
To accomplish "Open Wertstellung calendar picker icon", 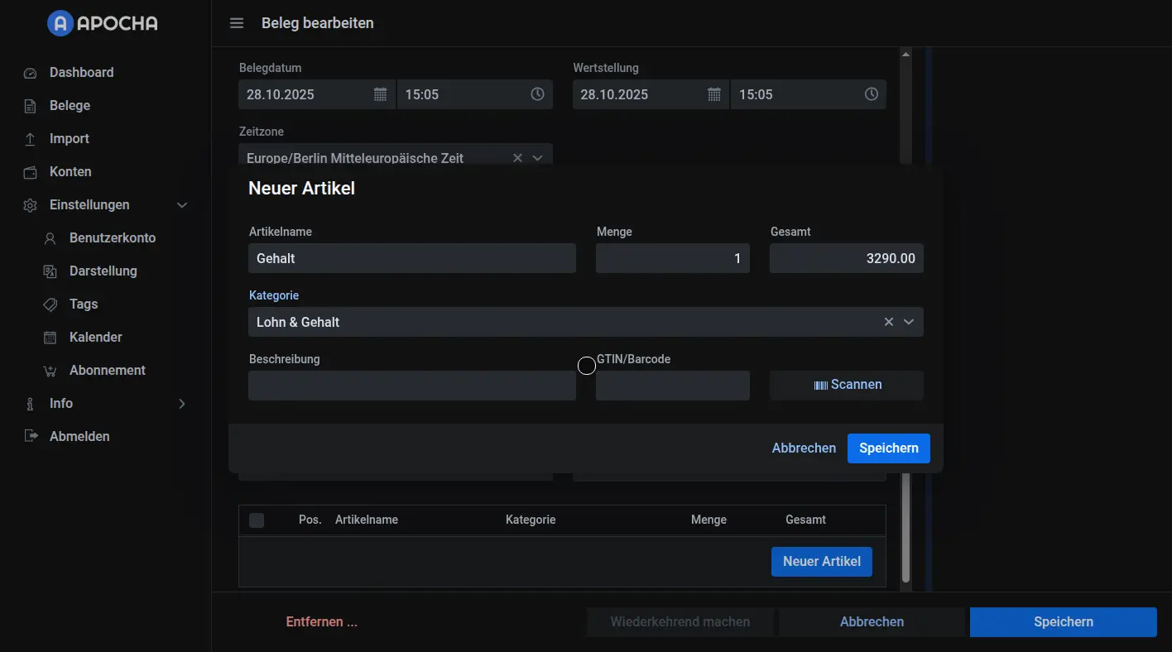I will [713, 94].
